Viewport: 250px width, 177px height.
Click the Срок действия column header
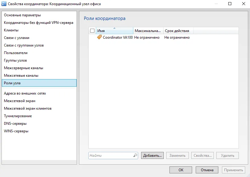[x=179, y=31]
